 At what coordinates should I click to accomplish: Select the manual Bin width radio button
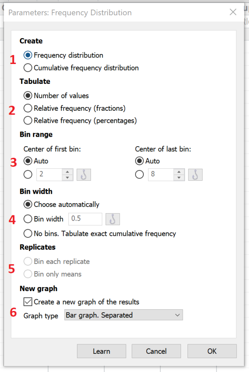pyautogui.click(x=28, y=219)
